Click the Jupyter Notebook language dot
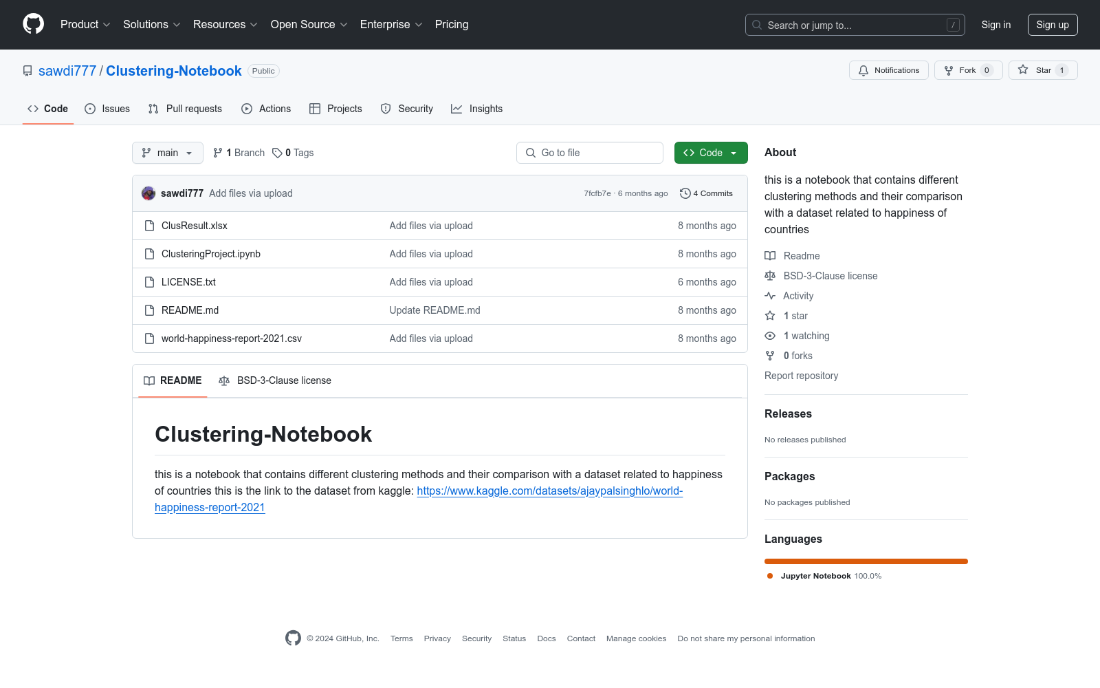 pos(770,576)
